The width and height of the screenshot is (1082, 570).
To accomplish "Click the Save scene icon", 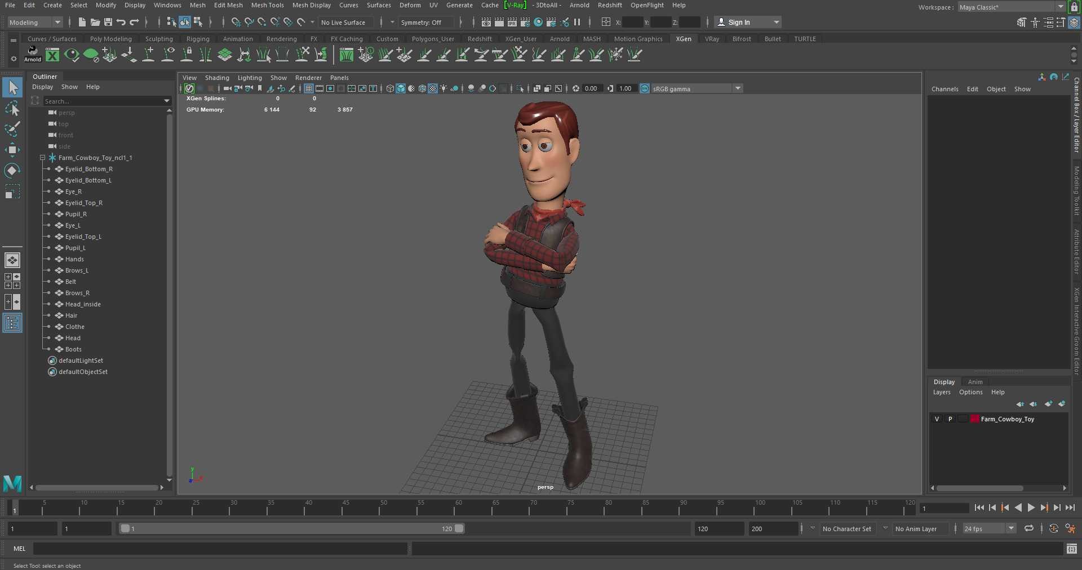I will pos(108,22).
